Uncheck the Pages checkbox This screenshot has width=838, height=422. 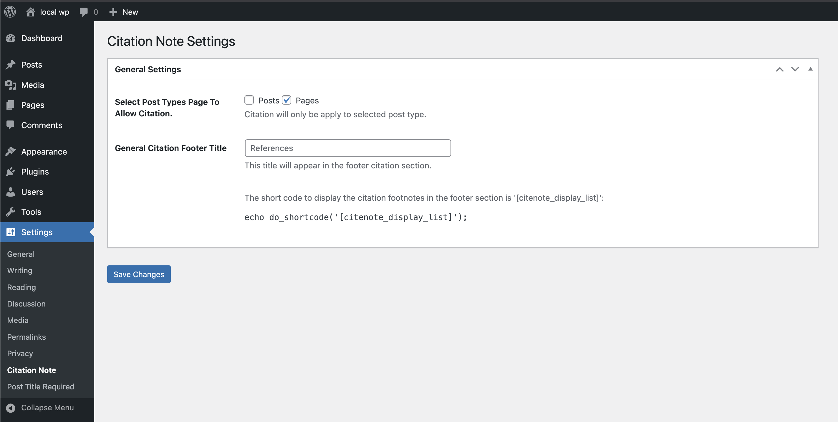click(x=286, y=100)
